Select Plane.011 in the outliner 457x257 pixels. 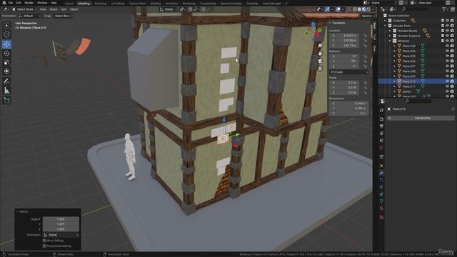pyautogui.click(x=408, y=86)
